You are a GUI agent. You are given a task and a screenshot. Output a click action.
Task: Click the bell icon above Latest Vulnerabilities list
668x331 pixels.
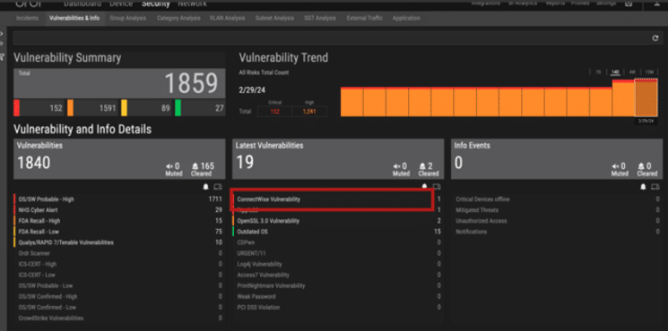[x=424, y=186]
